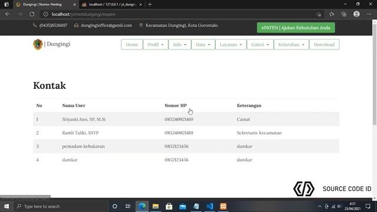Open File Explorer on the taskbar
This screenshot has height=212, width=377.
tap(156, 206)
